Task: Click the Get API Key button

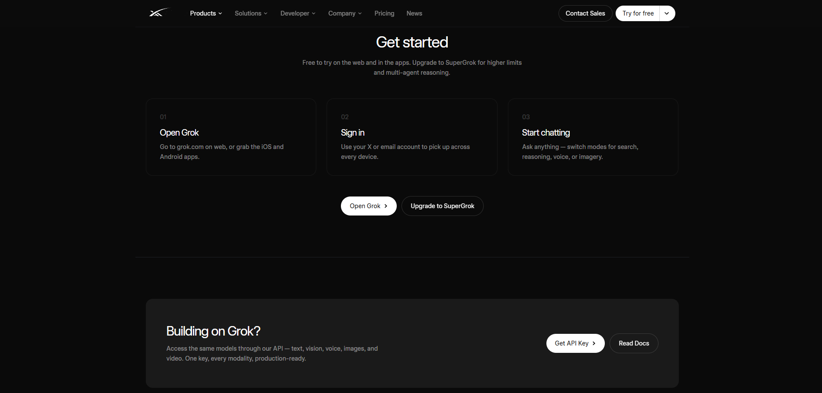Action: 575,343
